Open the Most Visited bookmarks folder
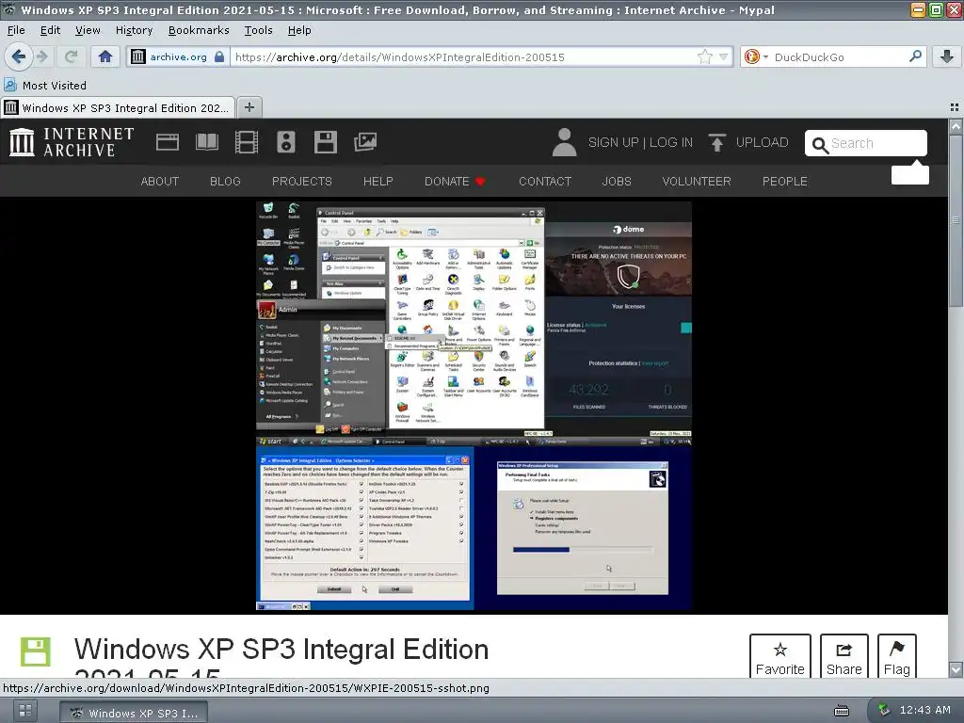 point(45,86)
